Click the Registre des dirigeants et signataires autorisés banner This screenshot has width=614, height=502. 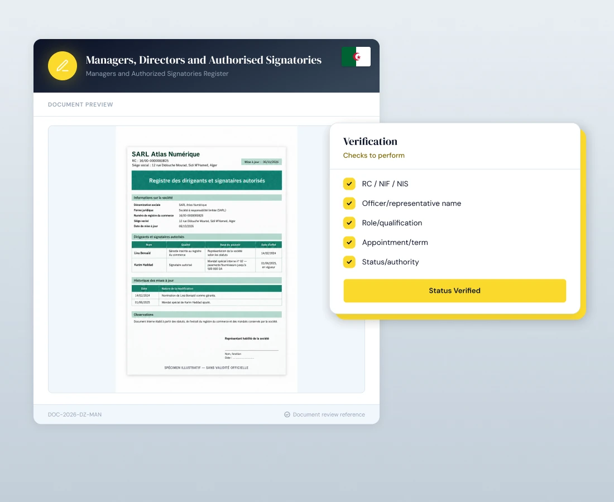point(207,180)
